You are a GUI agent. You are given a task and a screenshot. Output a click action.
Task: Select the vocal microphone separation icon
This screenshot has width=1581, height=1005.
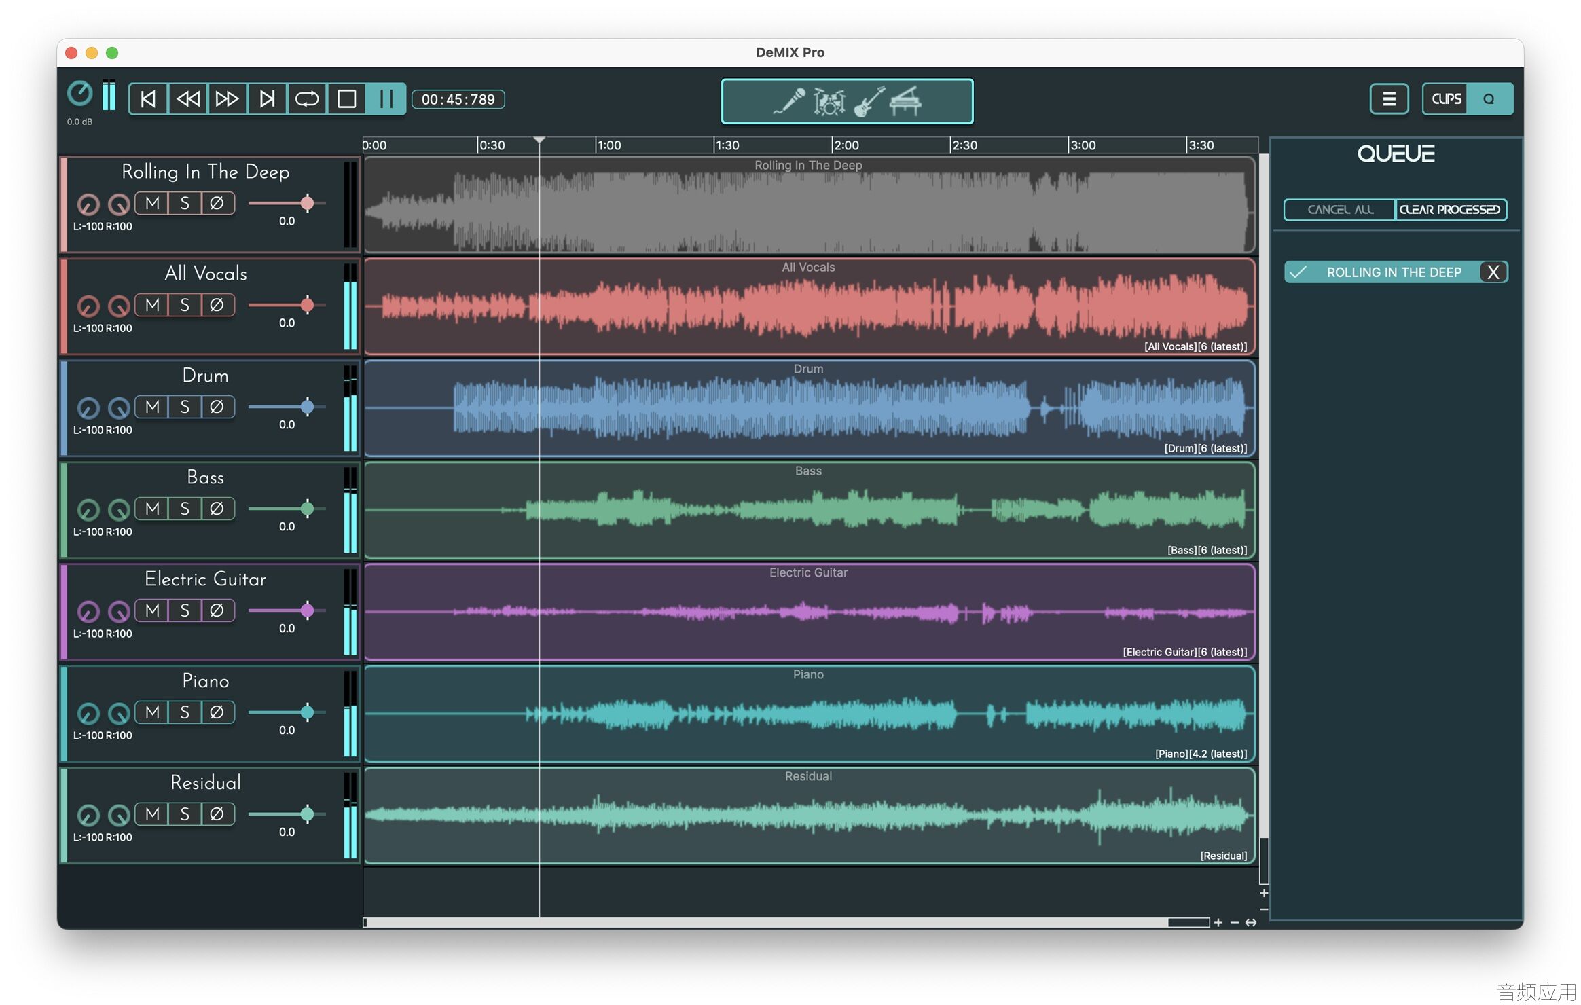pos(789,102)
